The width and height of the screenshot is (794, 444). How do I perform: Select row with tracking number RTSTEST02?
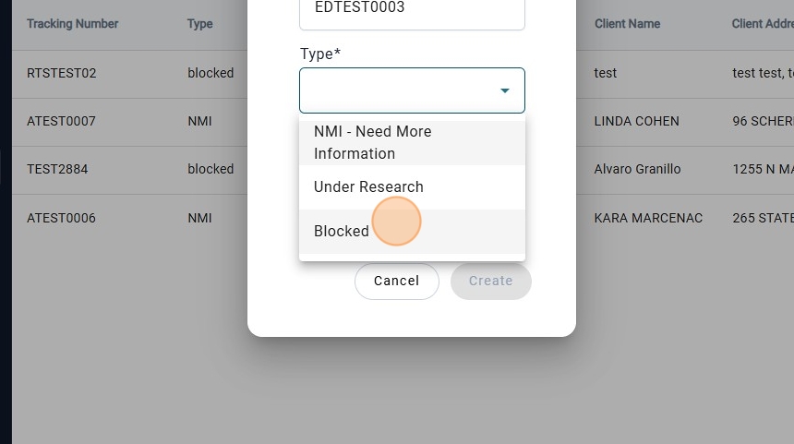coord(62,73)
